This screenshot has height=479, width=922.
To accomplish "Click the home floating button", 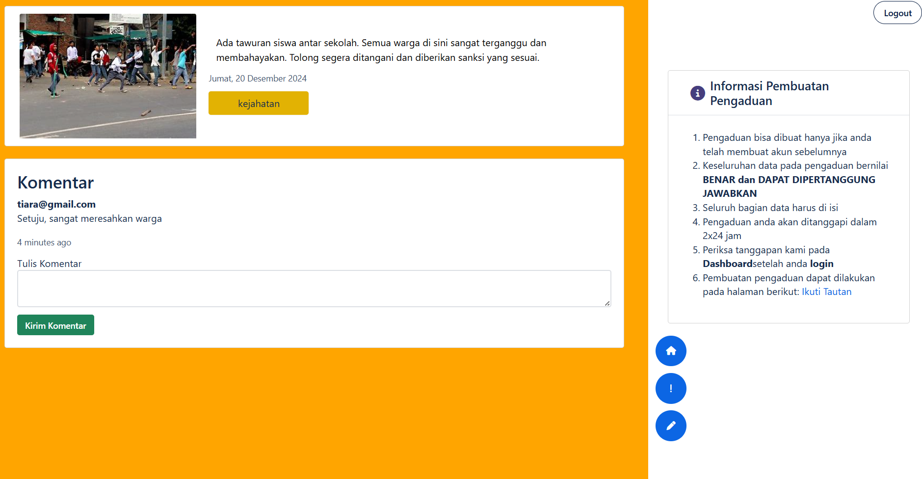I will [x=671, y=351].
